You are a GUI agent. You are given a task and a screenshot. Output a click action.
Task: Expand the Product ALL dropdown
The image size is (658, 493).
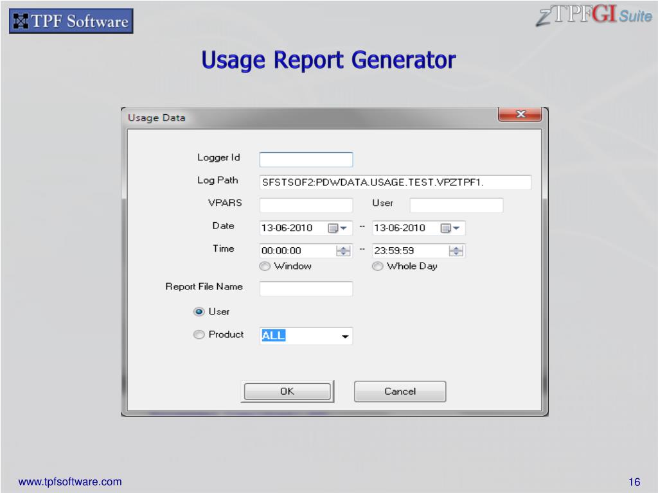(x=345, y=336)
